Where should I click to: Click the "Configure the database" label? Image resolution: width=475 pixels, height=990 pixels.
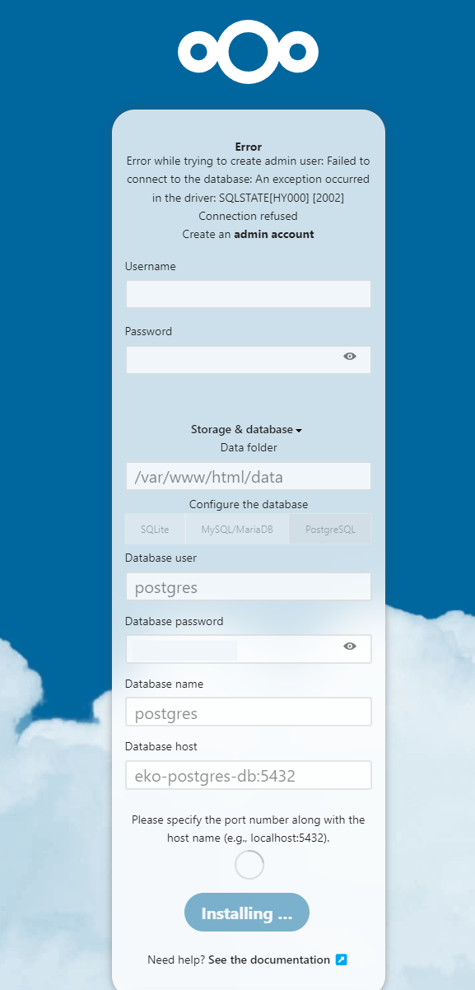tap(249, 504)
